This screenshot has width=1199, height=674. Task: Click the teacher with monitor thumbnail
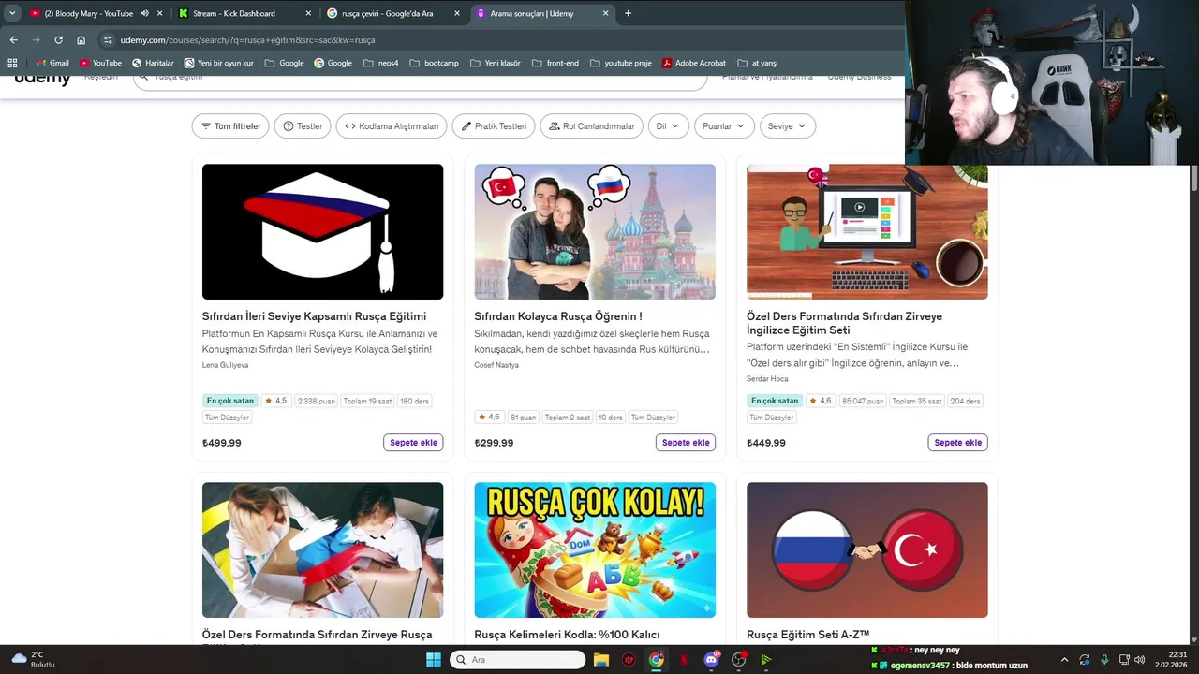[866, 232]
